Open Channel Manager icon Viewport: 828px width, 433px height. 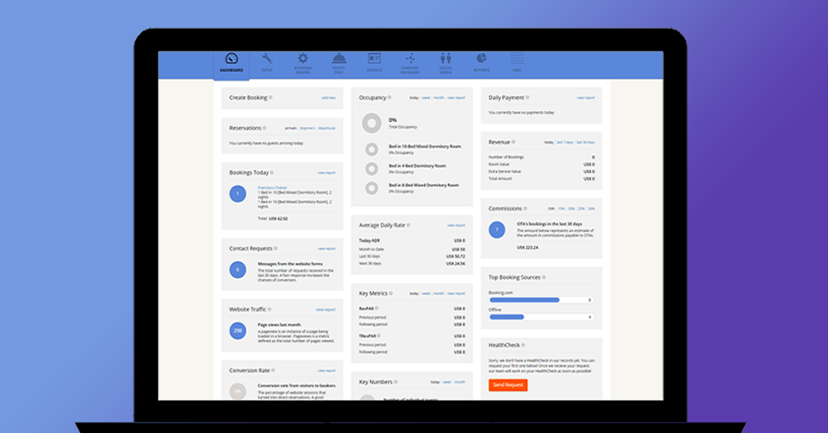point(410,59)
